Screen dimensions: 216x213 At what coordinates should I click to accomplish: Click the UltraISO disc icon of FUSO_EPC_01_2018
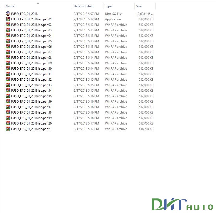tap(8, 14)
